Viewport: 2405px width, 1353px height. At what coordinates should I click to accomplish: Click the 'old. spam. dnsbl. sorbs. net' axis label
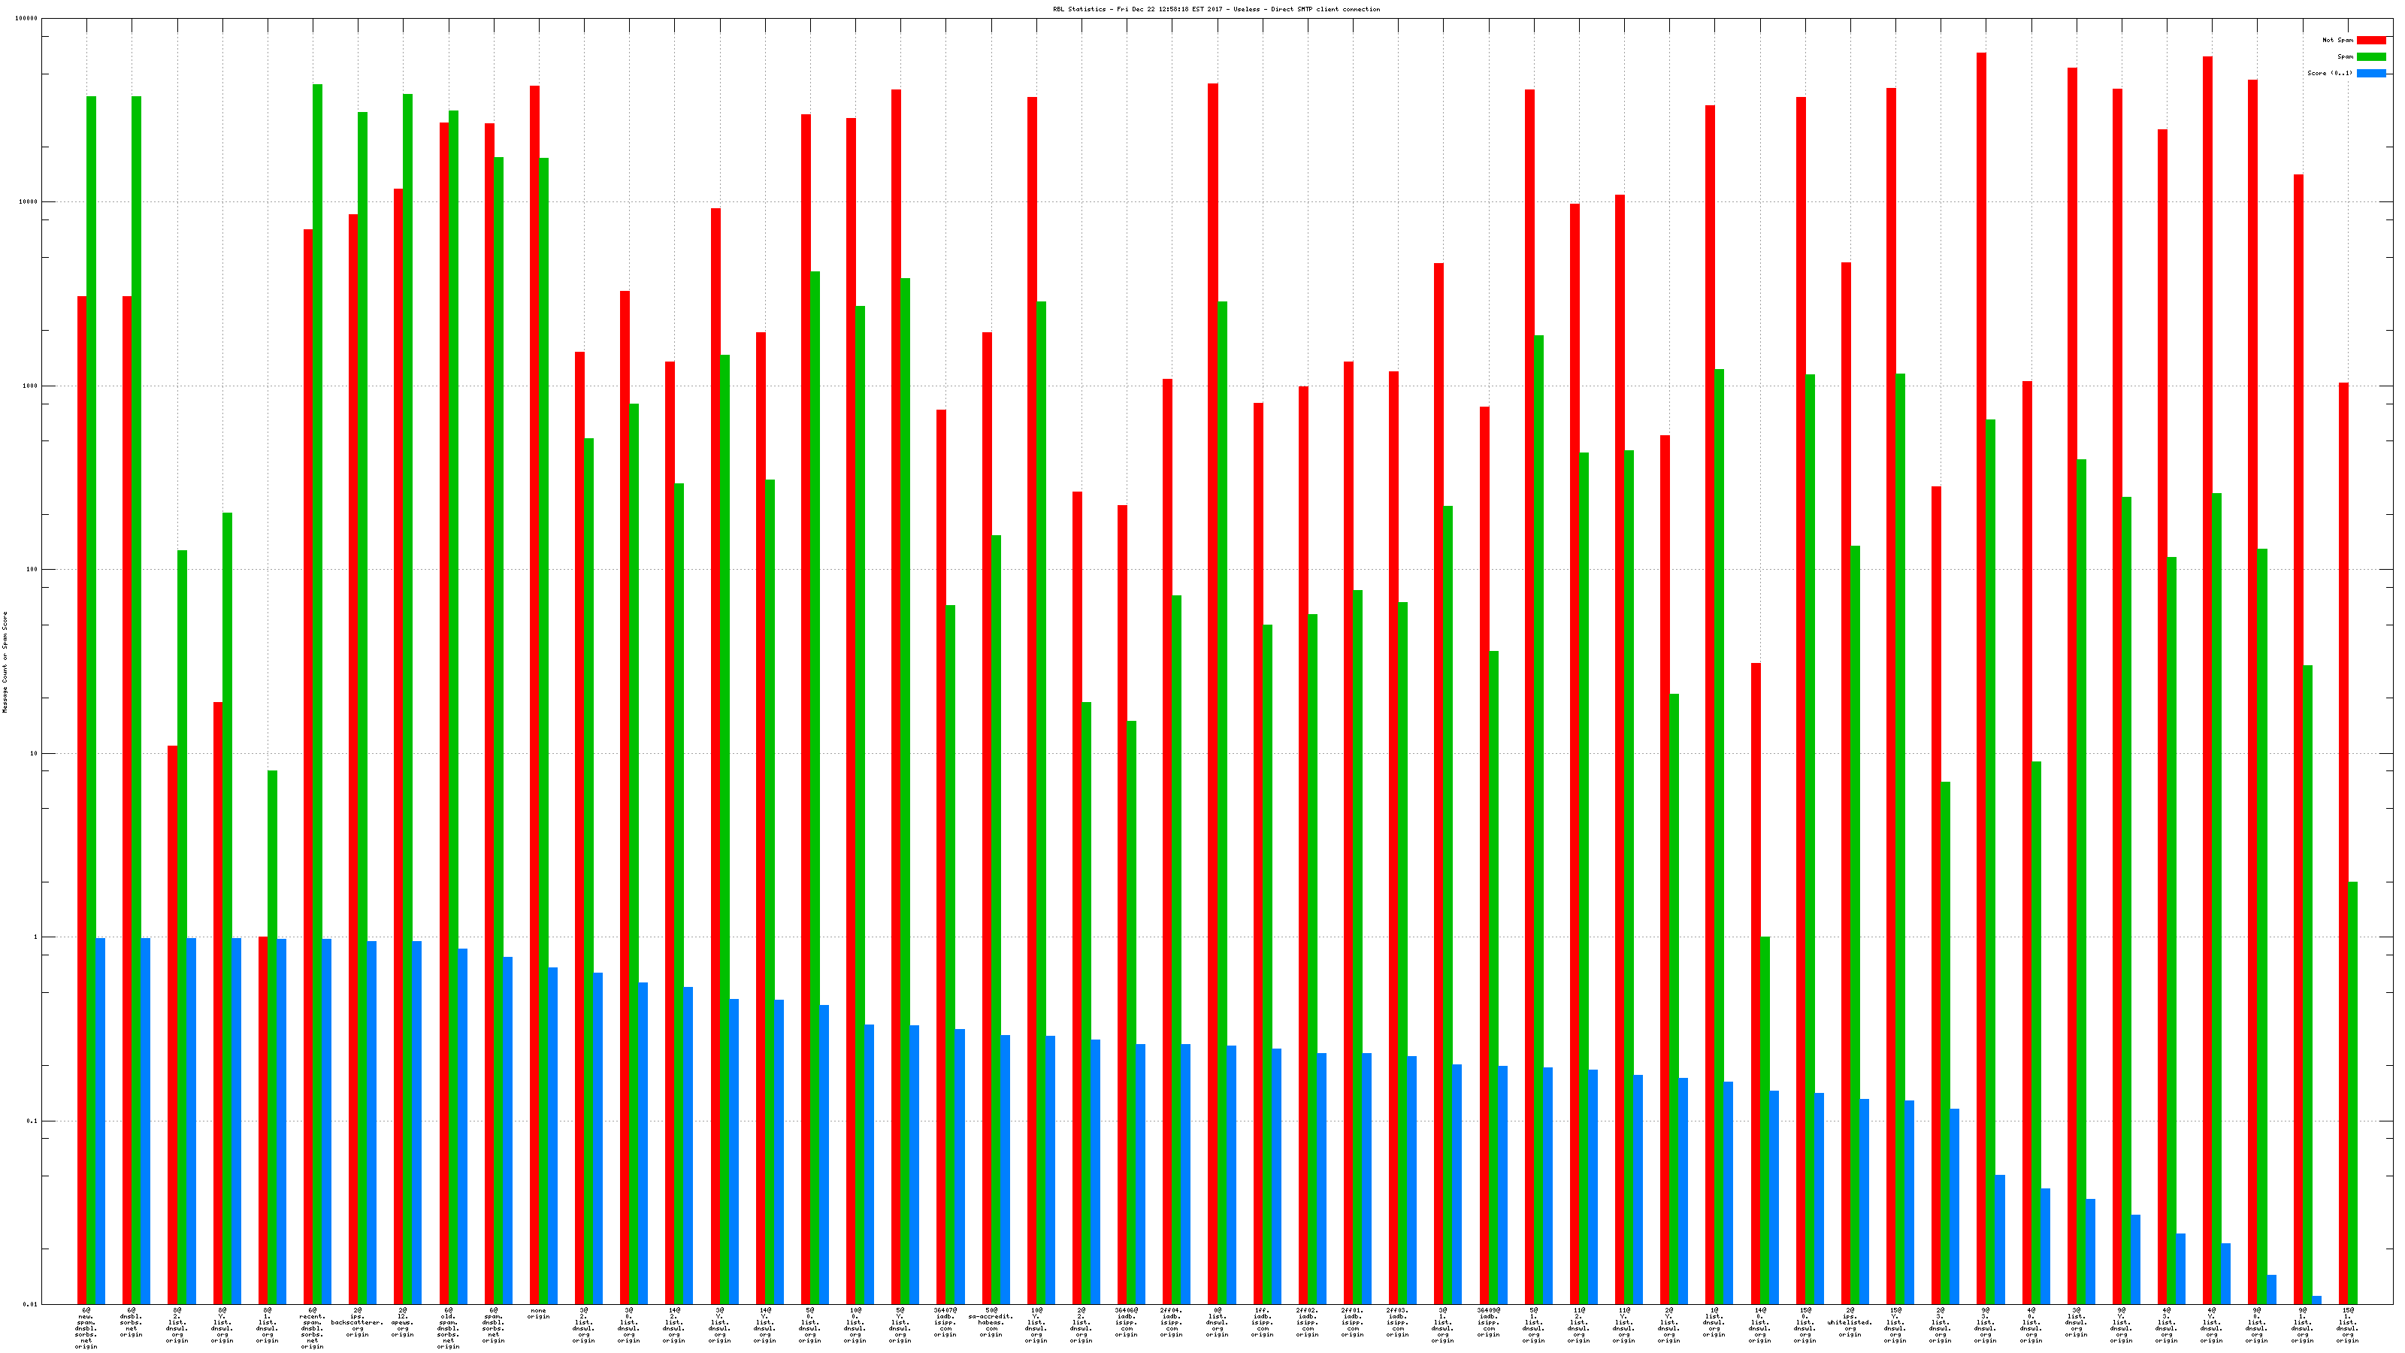(x=448, y=1327)
